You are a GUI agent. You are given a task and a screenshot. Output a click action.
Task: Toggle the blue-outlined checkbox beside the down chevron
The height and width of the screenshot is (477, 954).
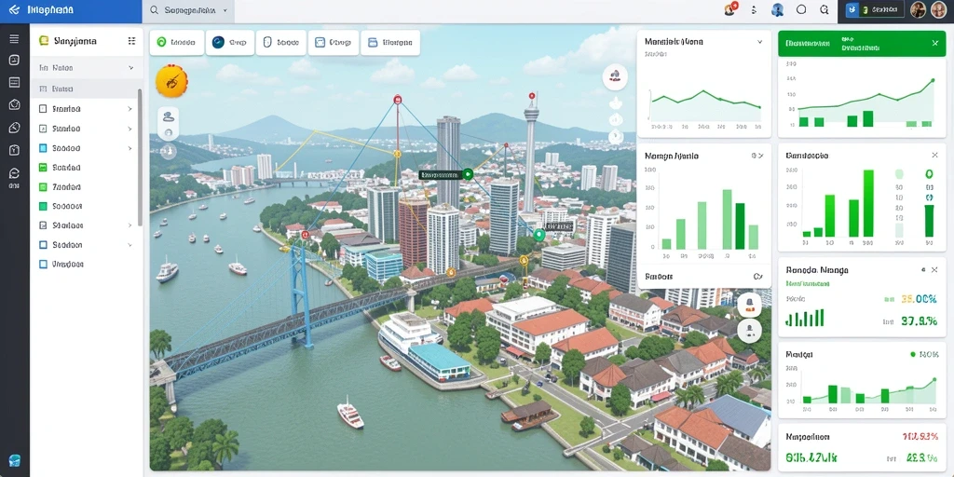(x=43, y=245)
